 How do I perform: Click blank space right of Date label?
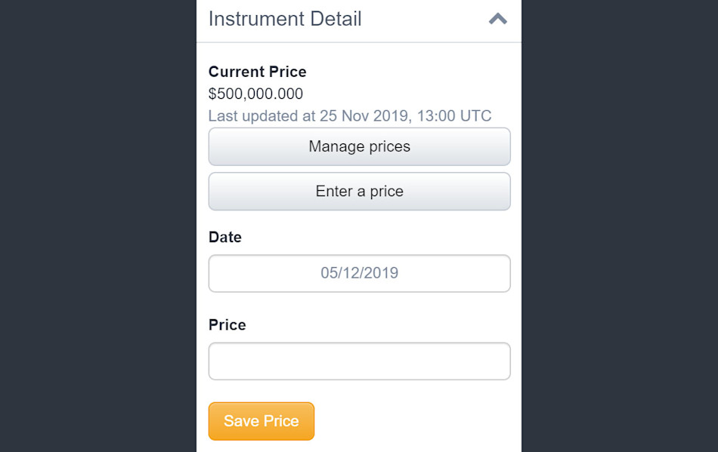pyautogui.click(x=378, y=237)
